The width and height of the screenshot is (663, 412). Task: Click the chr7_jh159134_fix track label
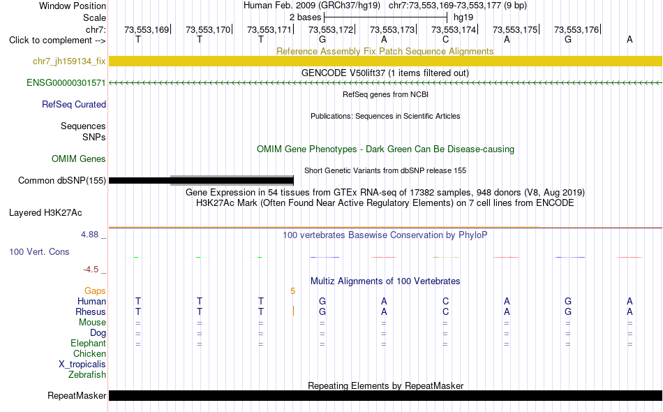point(69,61)
